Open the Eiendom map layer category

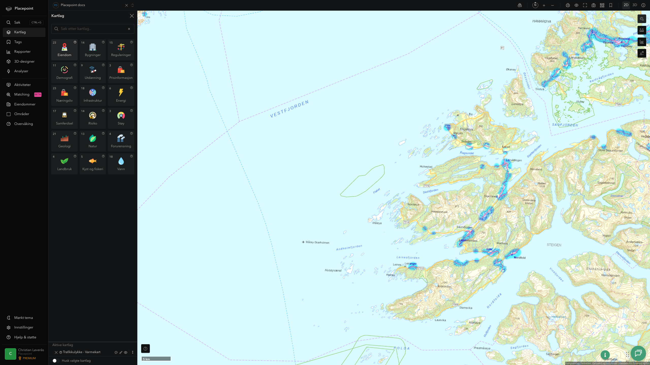pos(64,50)
